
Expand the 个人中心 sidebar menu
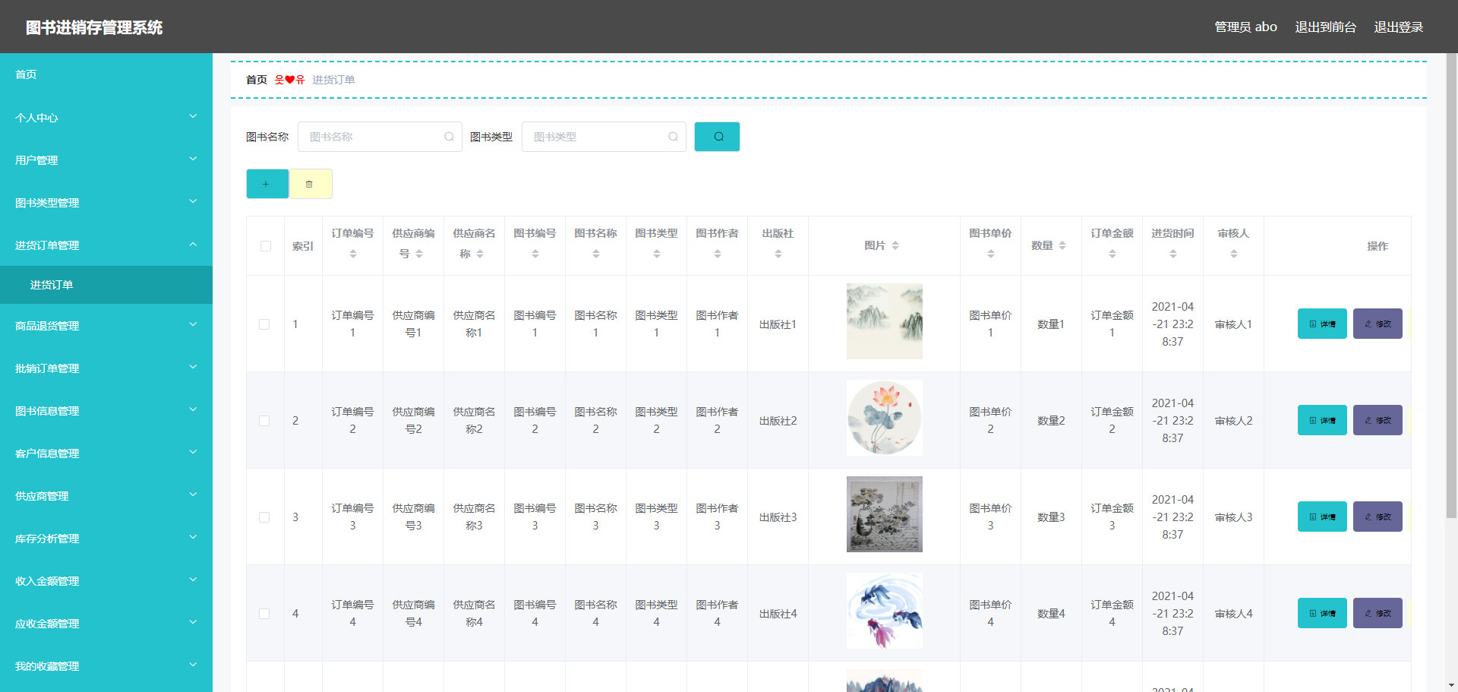click(x=106, y=118)
